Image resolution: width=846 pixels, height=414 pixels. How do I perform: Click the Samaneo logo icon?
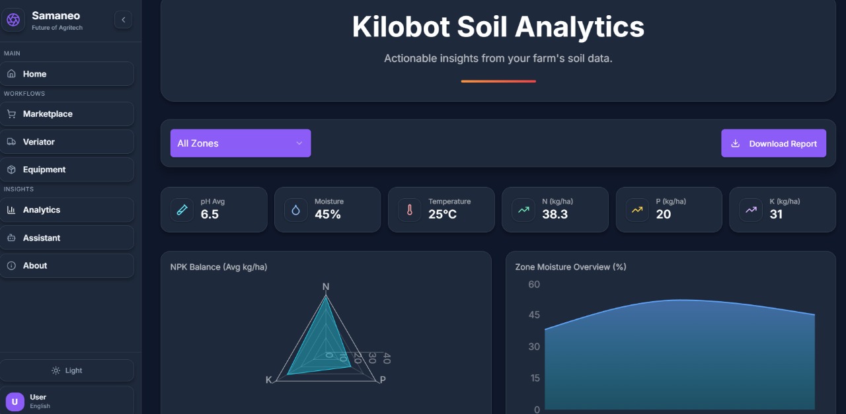point(13,20)
